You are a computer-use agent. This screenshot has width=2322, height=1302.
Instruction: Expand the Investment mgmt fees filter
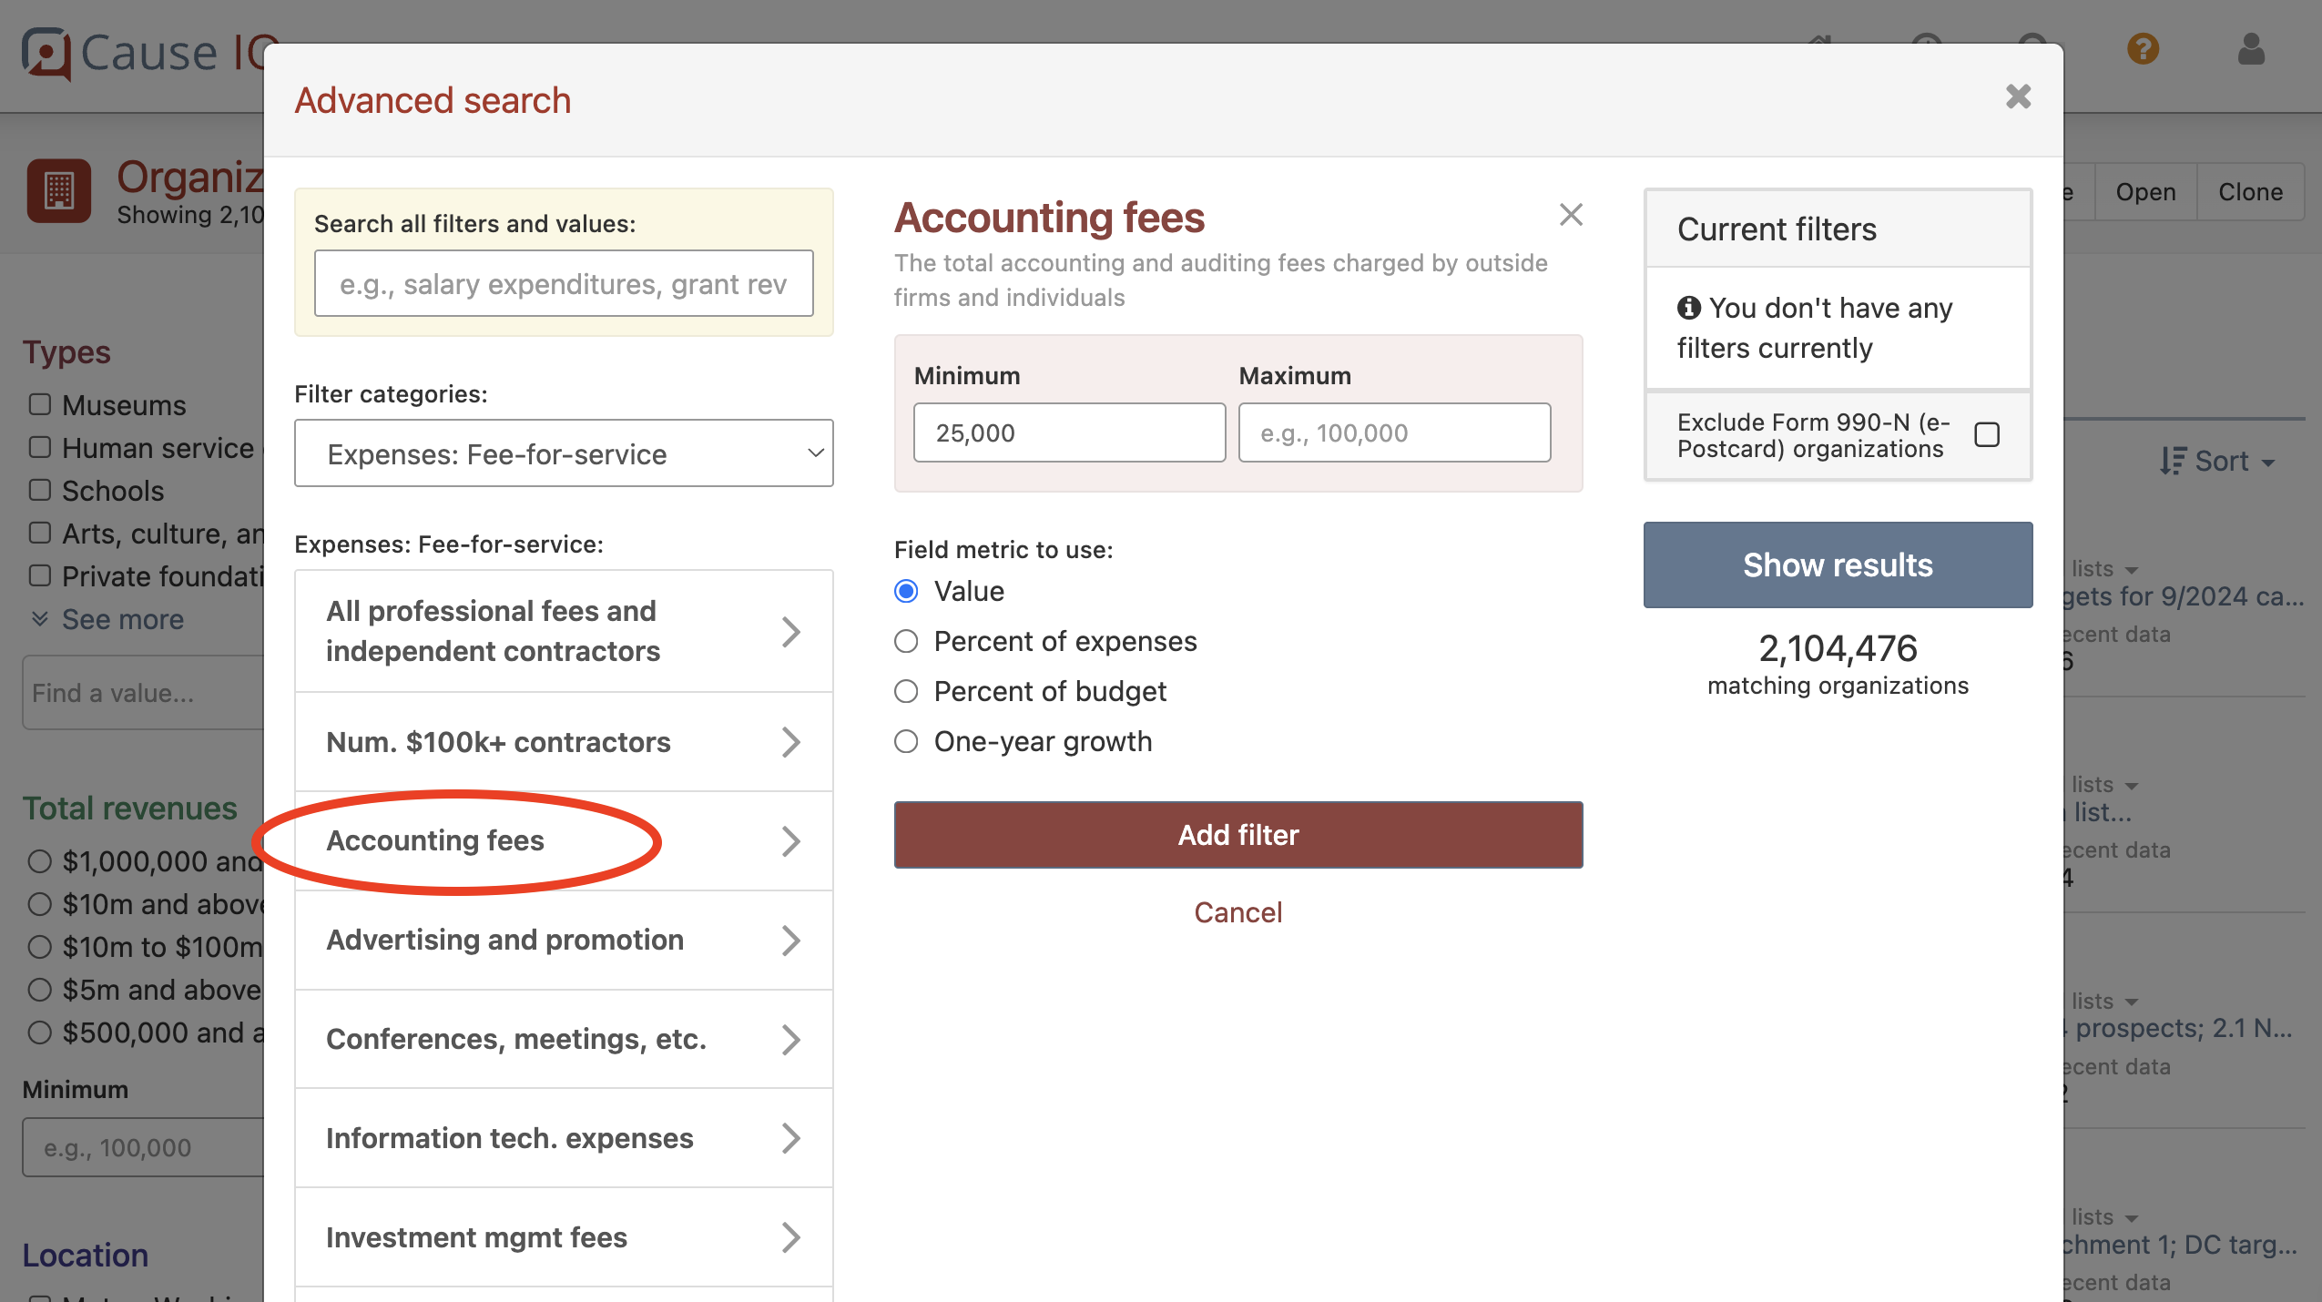(x=563, y=1236)
